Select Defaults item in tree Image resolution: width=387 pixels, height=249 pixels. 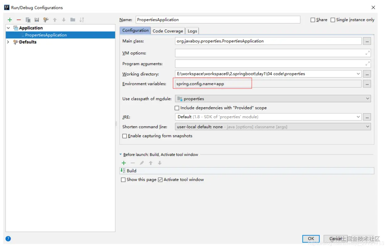click(x=28, y=42)
